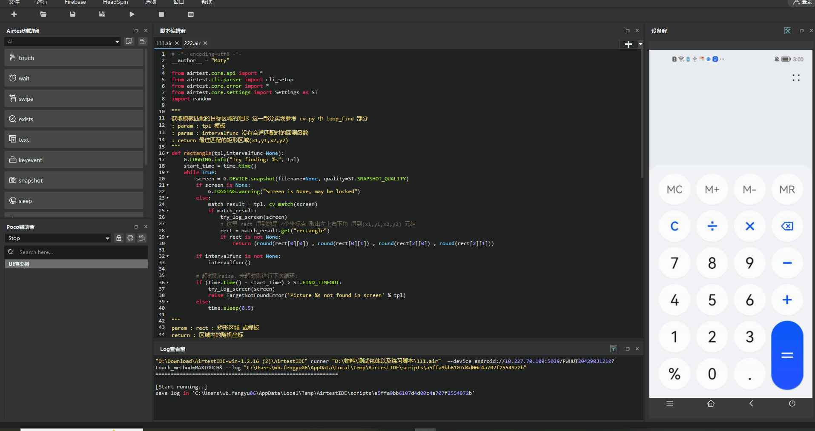
Task: Tap the calculator percent key
Action: pos(674,374)
